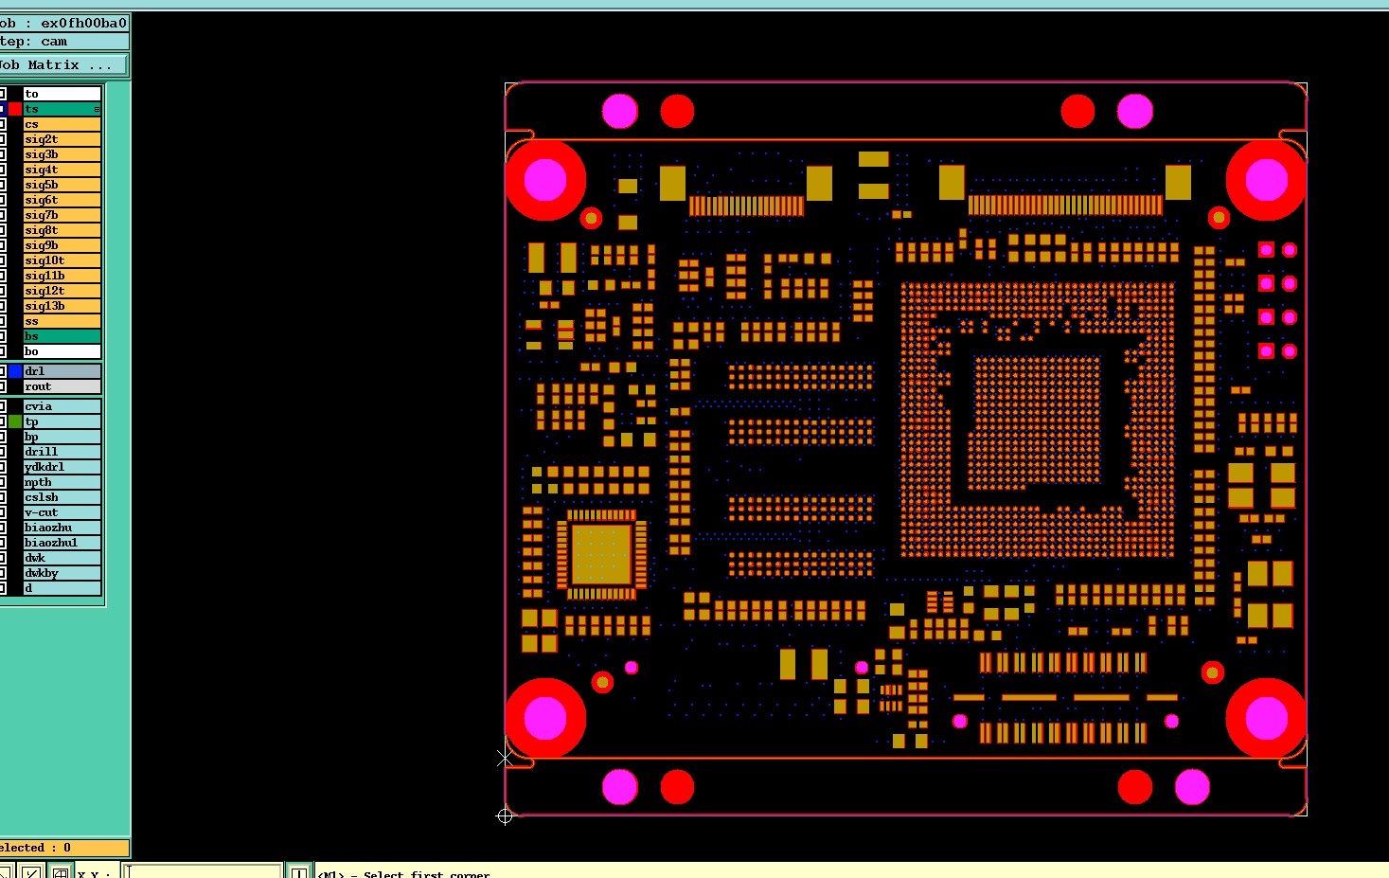Viewport: 1389px width, 878px height.
Task: Select the 'cvia' layer row
Action: point(62,406)
